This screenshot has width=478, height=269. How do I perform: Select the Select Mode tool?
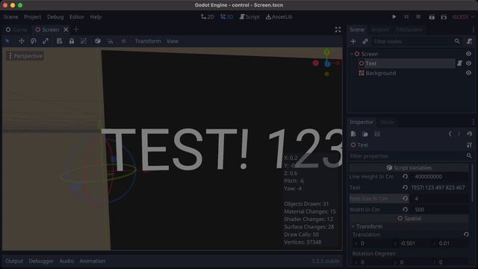click(7, 41)
